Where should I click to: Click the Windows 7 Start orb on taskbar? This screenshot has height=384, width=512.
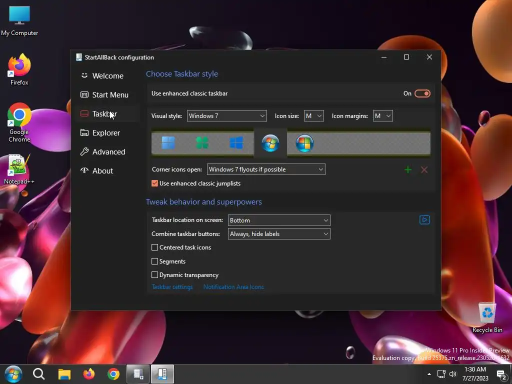tap(13, 374)
